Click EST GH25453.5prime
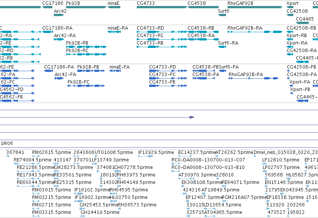This screenshot has width=318, height=218. coord(99,205)
